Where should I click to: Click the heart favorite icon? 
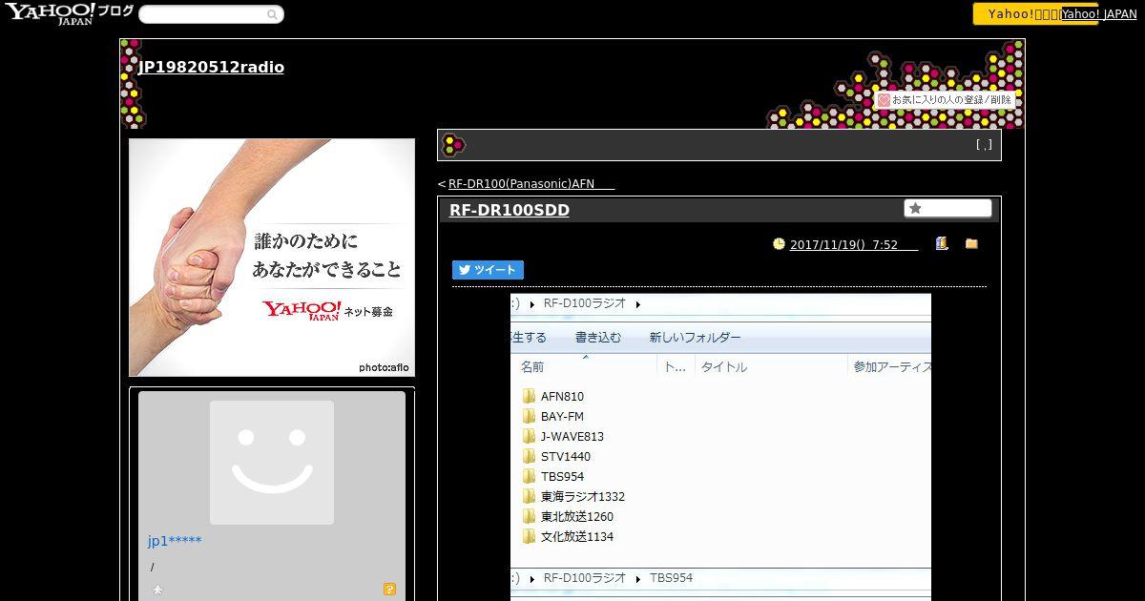pyautogui.click(x=884, y=99)
